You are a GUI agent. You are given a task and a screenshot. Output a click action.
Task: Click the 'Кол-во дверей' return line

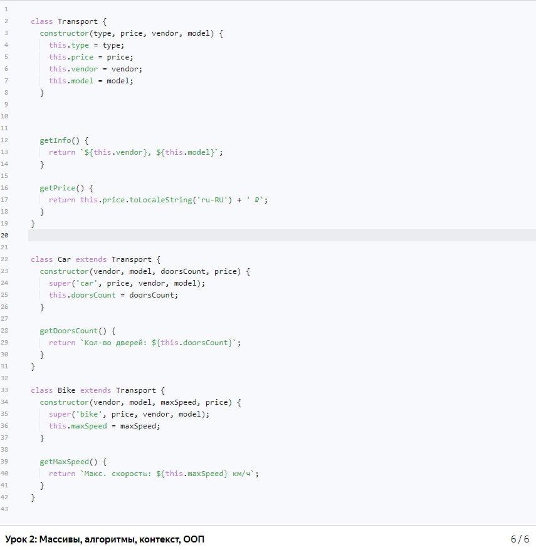coord(145,343)
